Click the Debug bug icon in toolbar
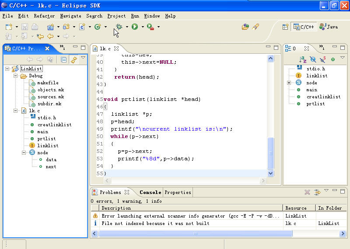Image resolution: width=350 pixels, height=249 pixels. (119, 27)
